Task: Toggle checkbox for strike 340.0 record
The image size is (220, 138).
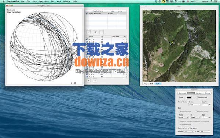Action: [x=87, y=77]
